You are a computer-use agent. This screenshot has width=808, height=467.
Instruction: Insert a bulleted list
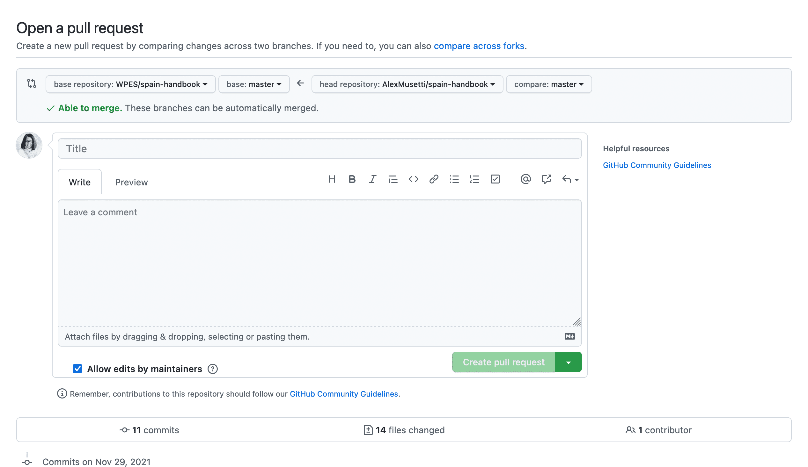(454, 179)
